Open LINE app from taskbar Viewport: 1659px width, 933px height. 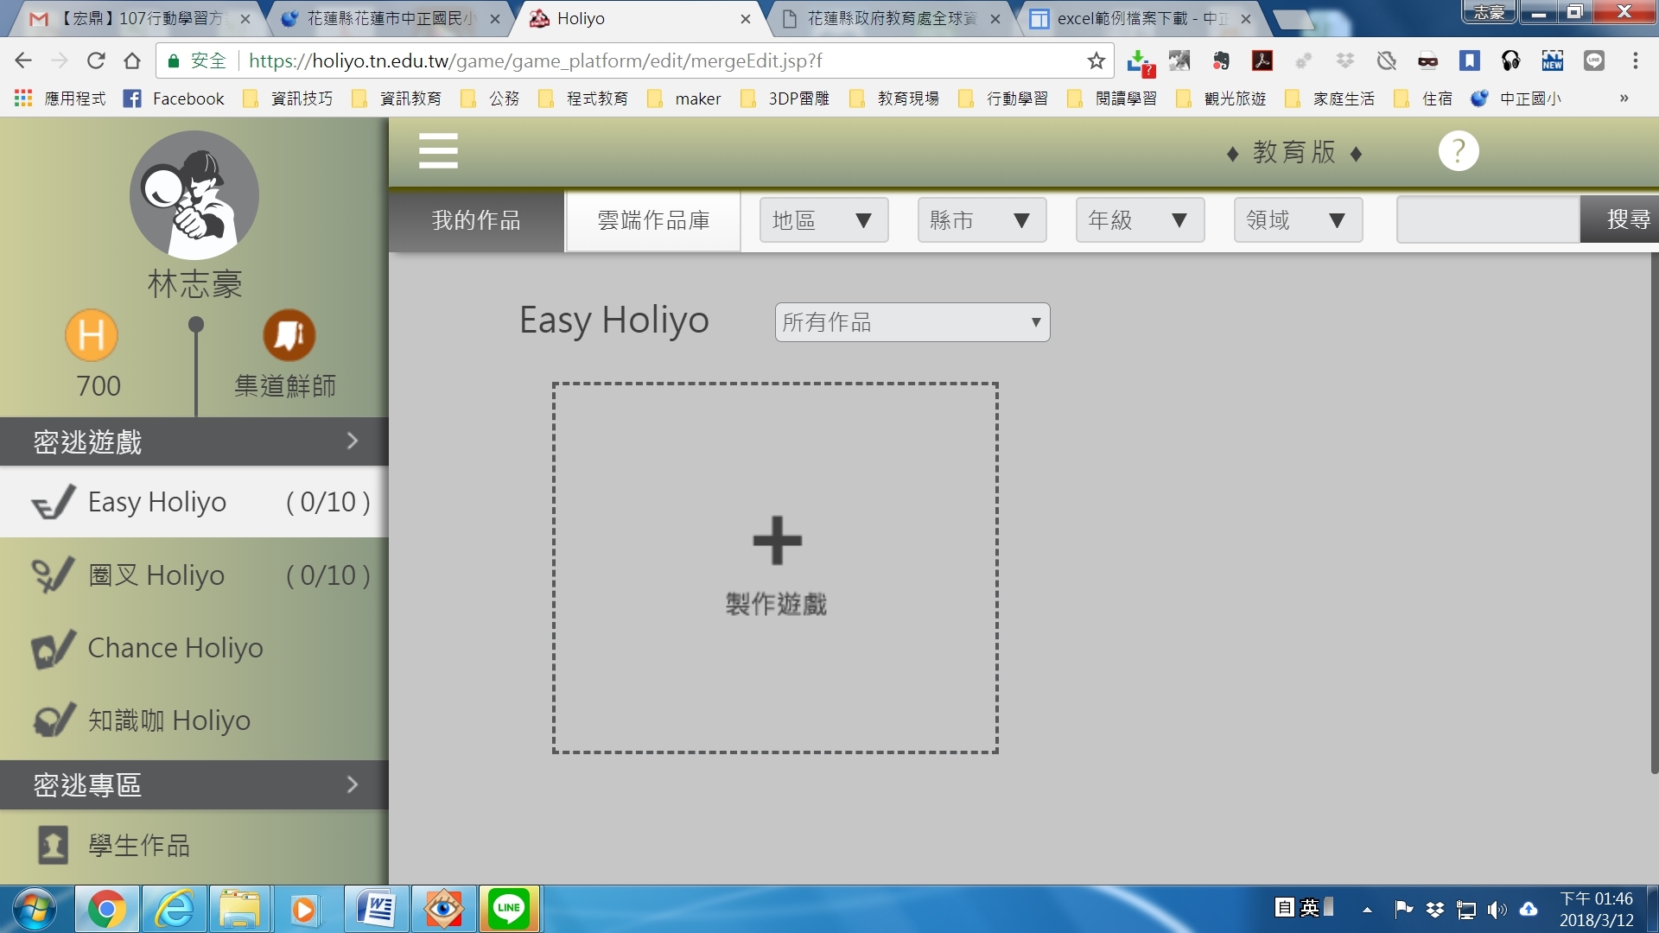pyautogui.click(x=509, y=909)
